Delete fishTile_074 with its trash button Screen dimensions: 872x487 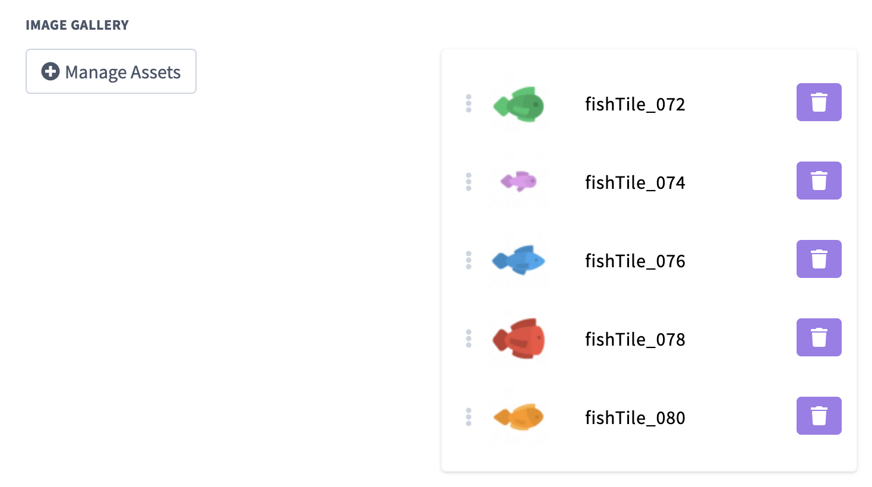[819, 181]
